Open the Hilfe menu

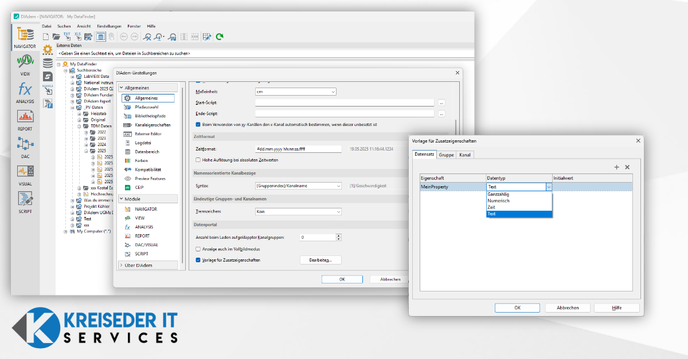point(151,26)
